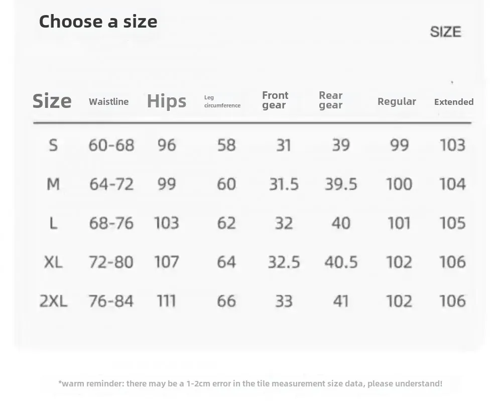Click the SIZE label at top right
Image resolution: width=497 pixels, height=406 pixels.
pos(445,32)
